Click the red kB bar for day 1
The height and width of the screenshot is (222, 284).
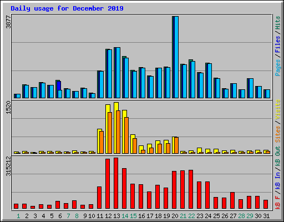pos(16,206)
